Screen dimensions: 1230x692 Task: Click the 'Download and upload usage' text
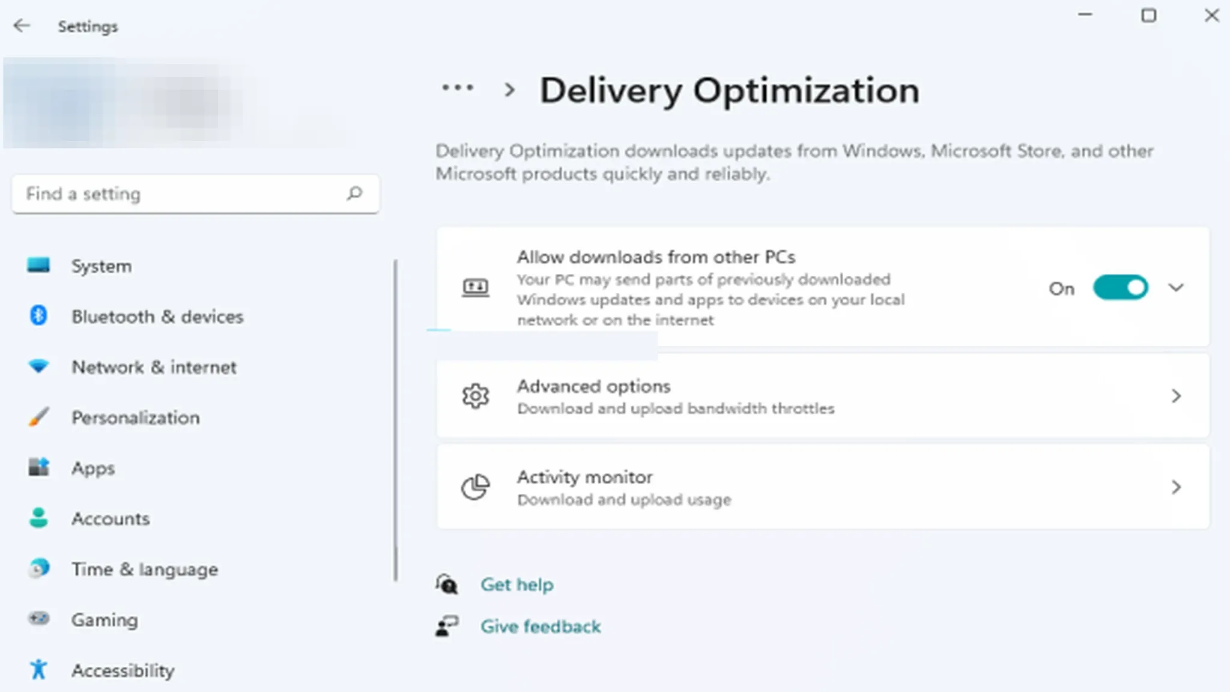[624, 500]
